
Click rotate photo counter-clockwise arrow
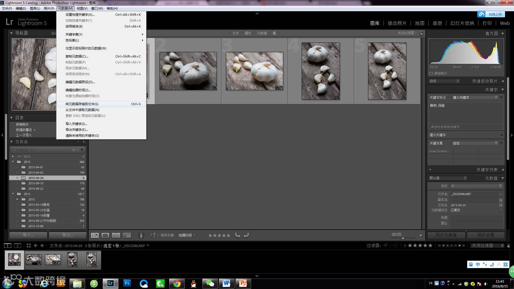pyautogui.click(x=238, y=235)
